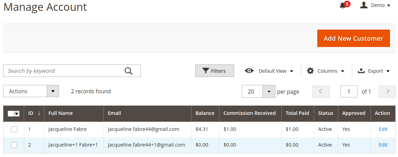
Task: Sort by ID column arrow
Action: click(39, 113)
